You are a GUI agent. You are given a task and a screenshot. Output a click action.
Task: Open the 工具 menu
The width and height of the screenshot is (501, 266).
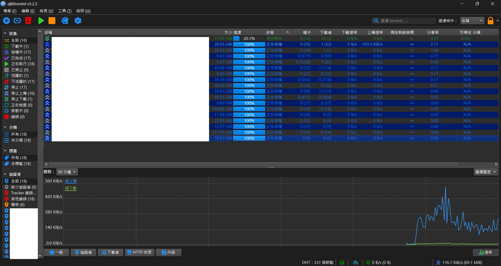(x=65, y=11)
